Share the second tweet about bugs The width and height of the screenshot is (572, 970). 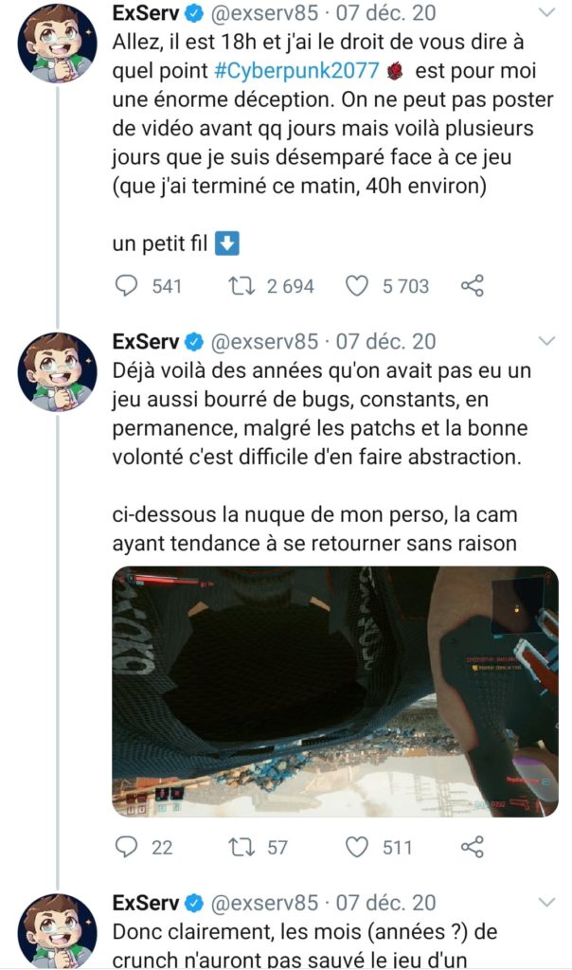tap(473, 847)
